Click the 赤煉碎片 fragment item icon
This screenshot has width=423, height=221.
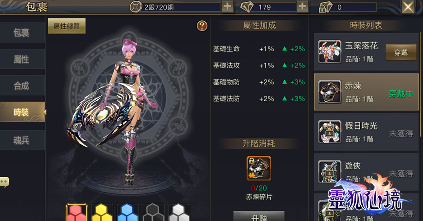259,169
